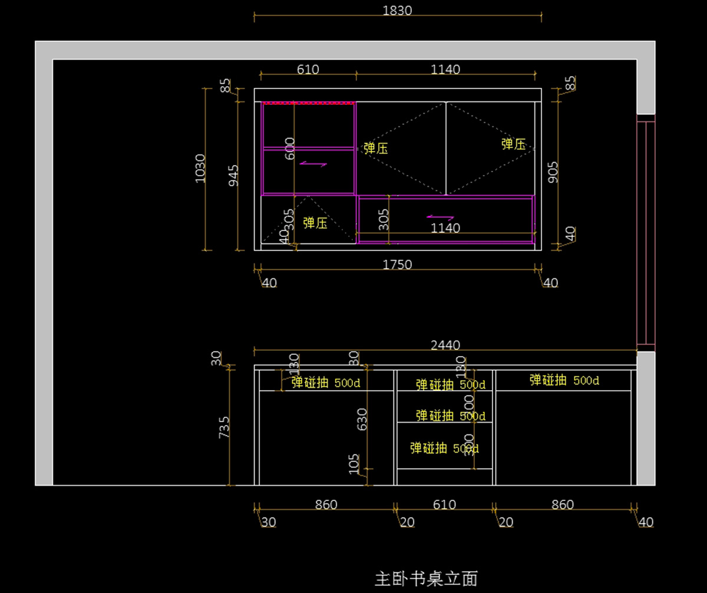The width and height of the screenshot is (707, 593).
Task: Click the 1830 overall width dimension text
Action: click(397, 11)
